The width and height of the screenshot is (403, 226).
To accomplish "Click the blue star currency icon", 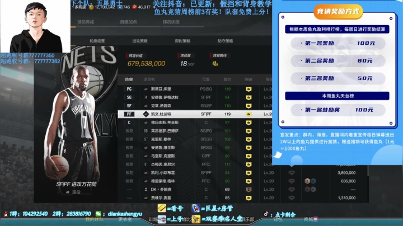I will pyautogui.click(x=120, y=7).
